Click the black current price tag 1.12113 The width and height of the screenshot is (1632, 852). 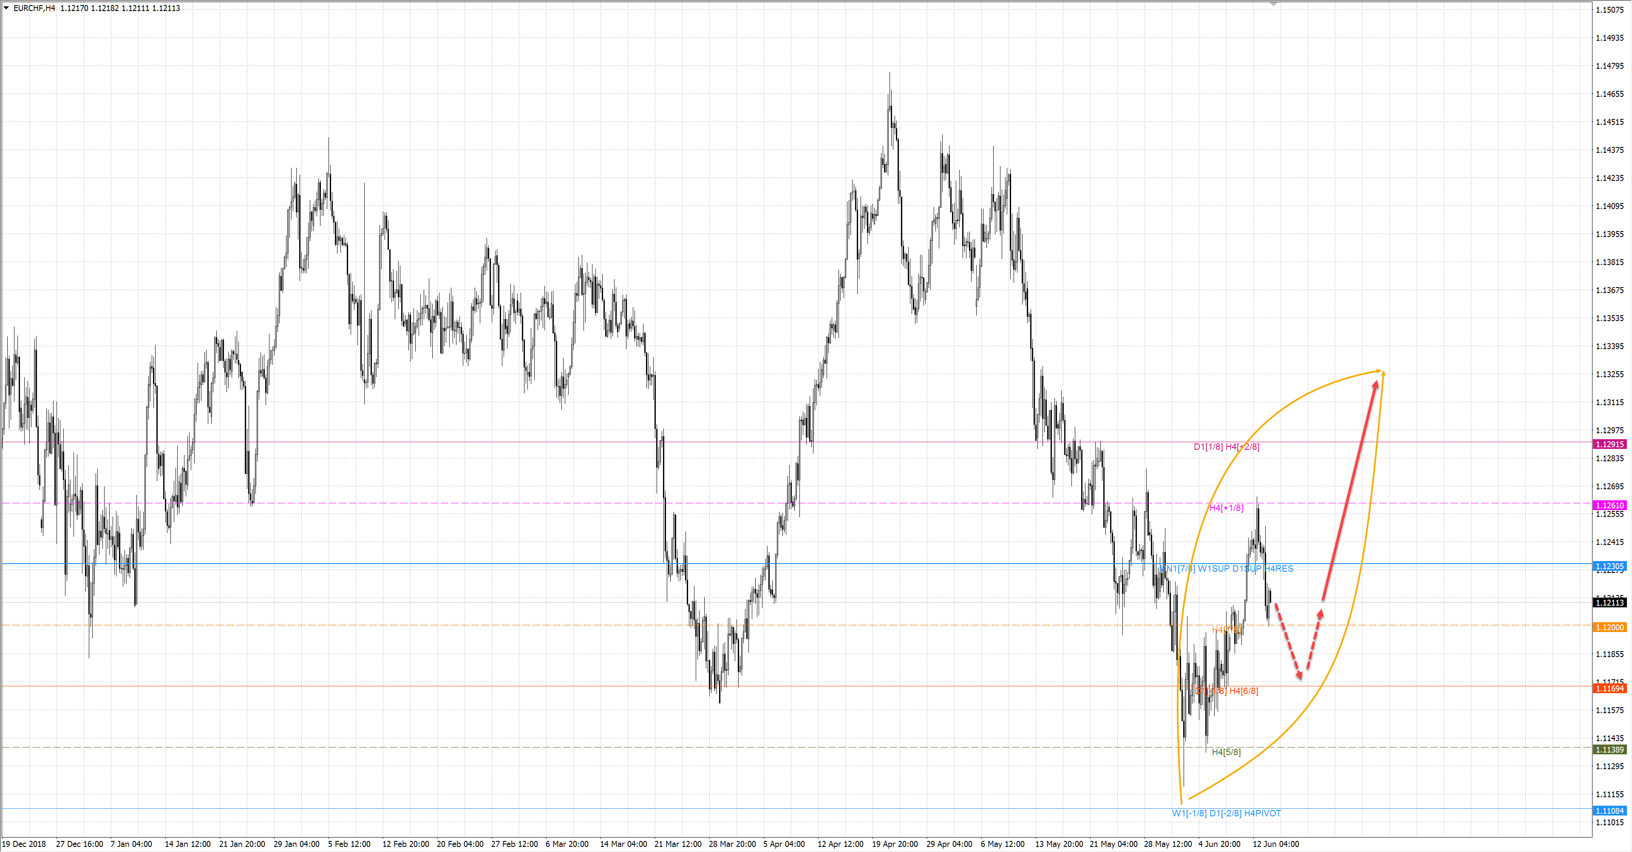pos(1609,603)
